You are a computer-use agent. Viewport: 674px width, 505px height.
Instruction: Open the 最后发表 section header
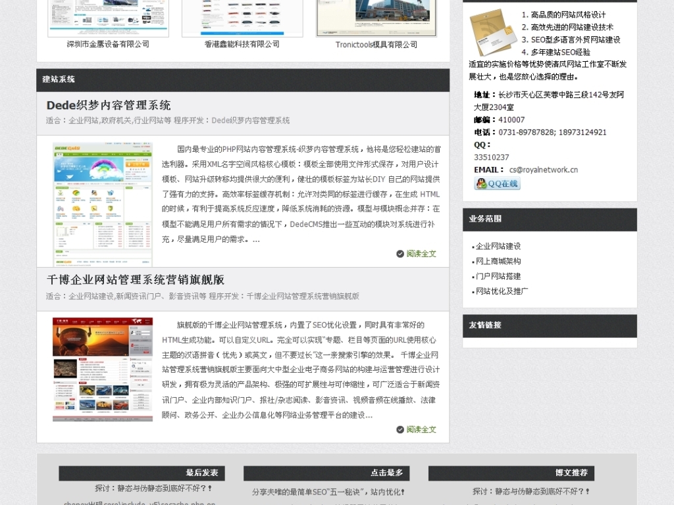[x=204, y=473]
